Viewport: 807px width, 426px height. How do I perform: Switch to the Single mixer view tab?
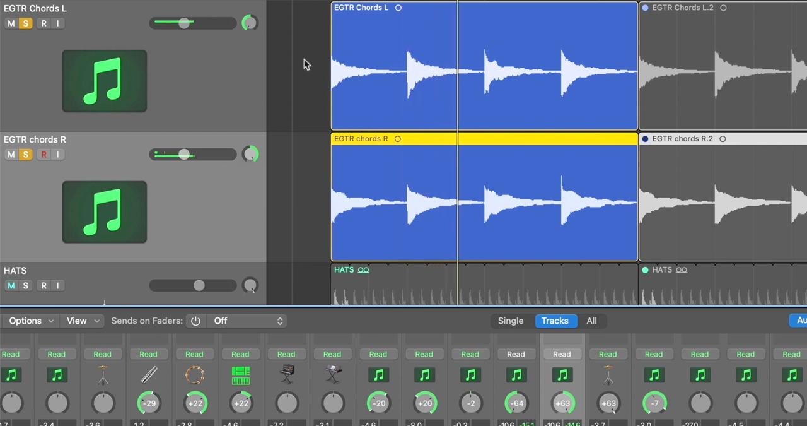(x=511, y=321)
